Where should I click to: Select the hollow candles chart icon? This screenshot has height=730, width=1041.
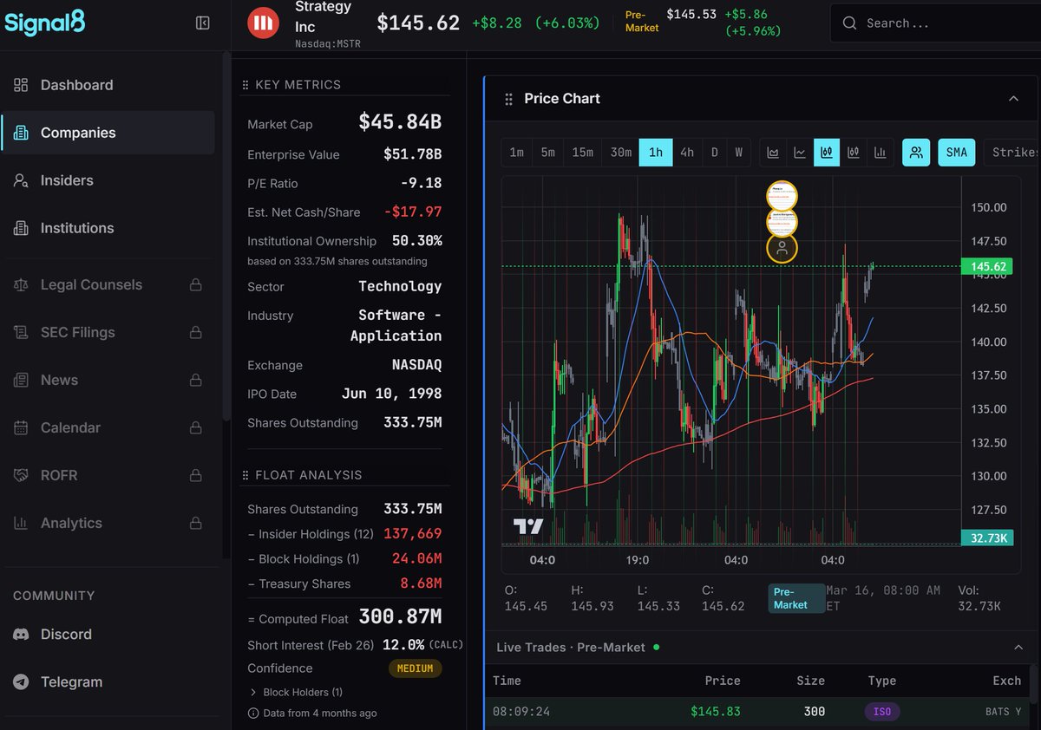pyautogui.click(x=854, y=153)
